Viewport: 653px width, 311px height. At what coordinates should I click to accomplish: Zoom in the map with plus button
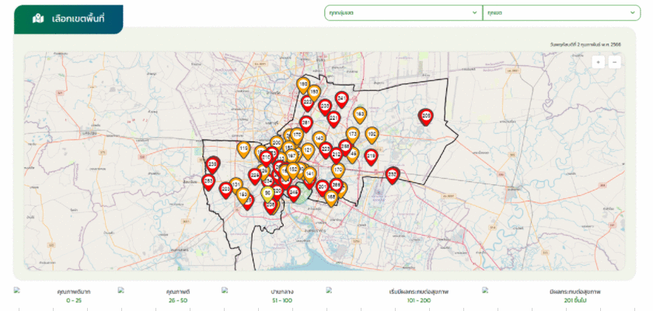pyautogui.click(x=598, y=62)
